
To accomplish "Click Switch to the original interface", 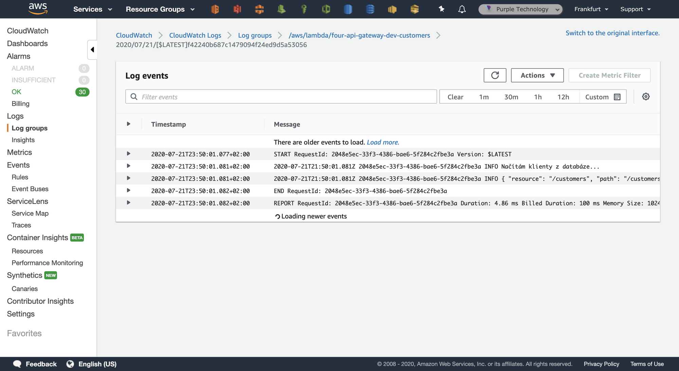I will (x=612, y=33).
